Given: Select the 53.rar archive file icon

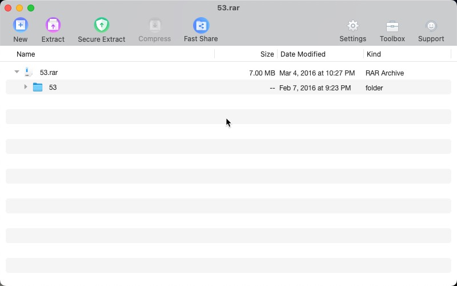Looking at the screenshot, I should click(28, 72).
